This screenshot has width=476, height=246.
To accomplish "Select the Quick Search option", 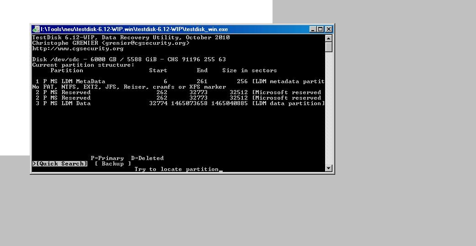I will tap(60, 164).
